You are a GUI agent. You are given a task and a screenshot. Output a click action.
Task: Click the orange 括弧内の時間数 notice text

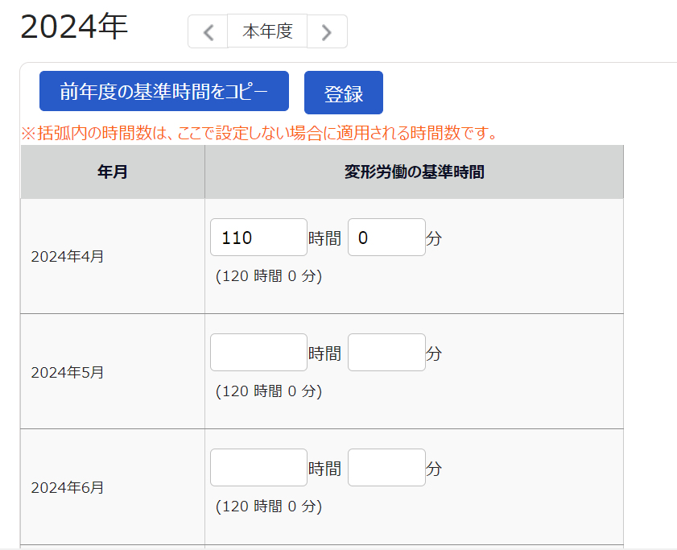pos(259,133)
